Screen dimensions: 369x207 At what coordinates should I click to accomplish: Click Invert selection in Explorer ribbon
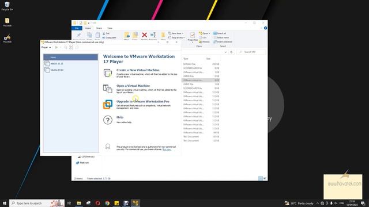click(223, 42)
